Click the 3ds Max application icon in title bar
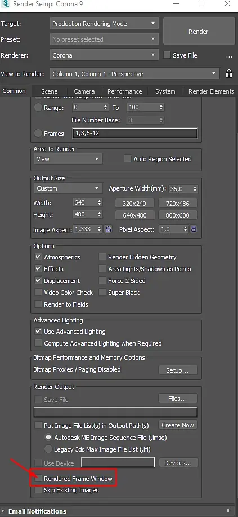Viewport: 238px width, 517px height. click(x=5, y=3)
